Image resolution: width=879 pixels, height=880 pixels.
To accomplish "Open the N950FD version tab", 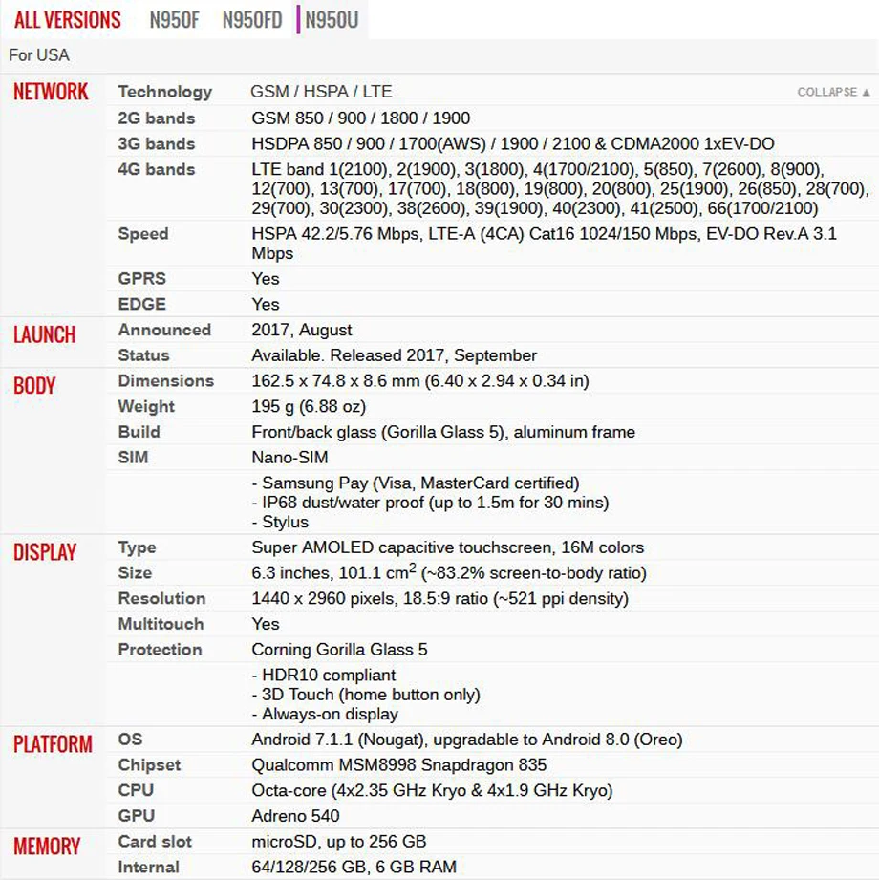I will pyautogui.click(x=252, y=20).
